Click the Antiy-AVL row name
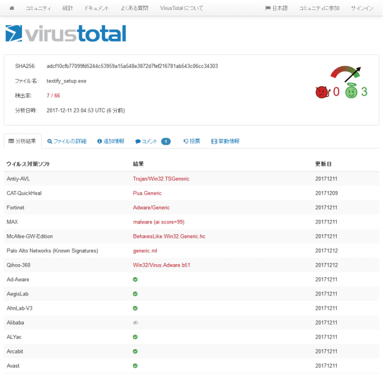Viewport: 383px width, 374px height. [x=18, y=179]
